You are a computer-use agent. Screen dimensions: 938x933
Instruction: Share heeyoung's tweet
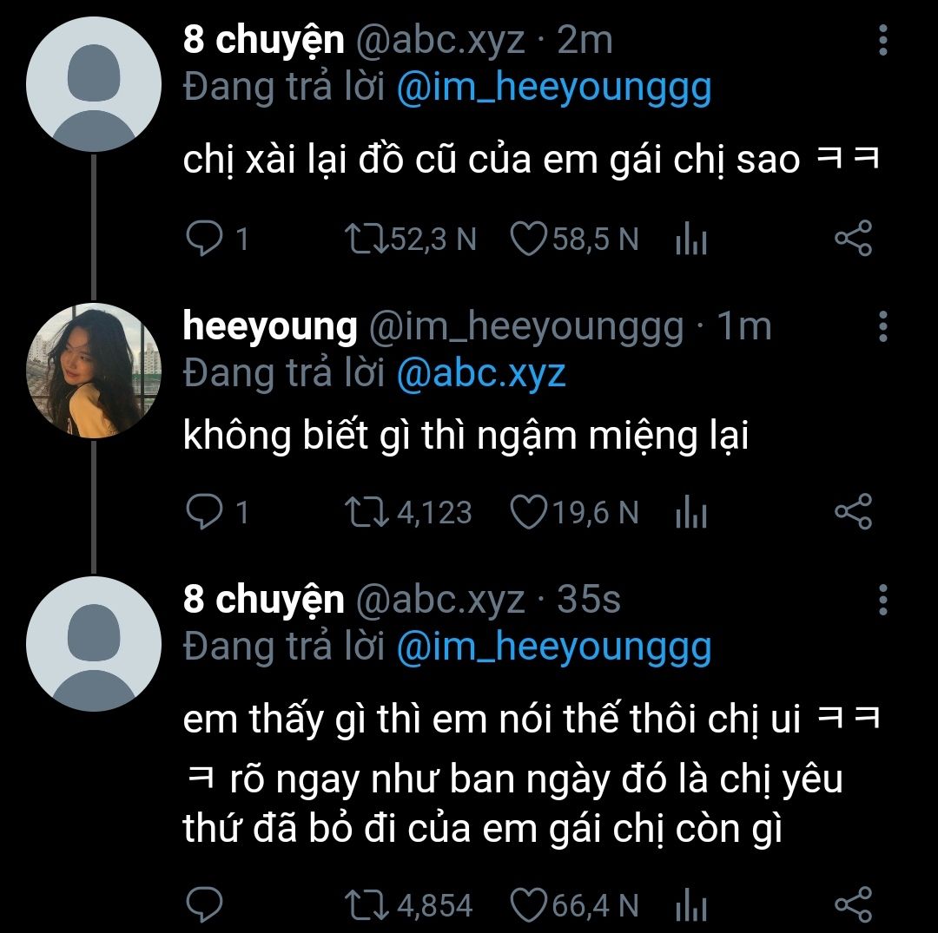click(x=852, y=512)
